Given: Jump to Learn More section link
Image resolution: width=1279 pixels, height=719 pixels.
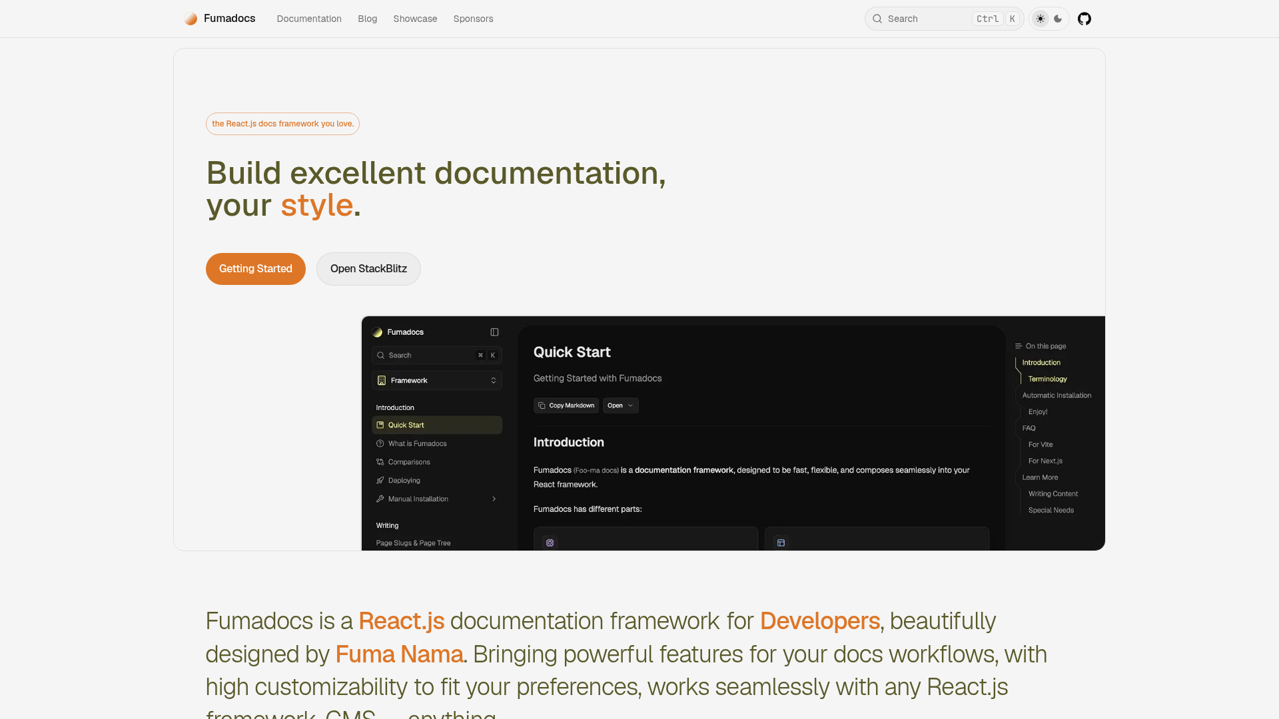Looking at the screenshot, I should point(1040,478).
